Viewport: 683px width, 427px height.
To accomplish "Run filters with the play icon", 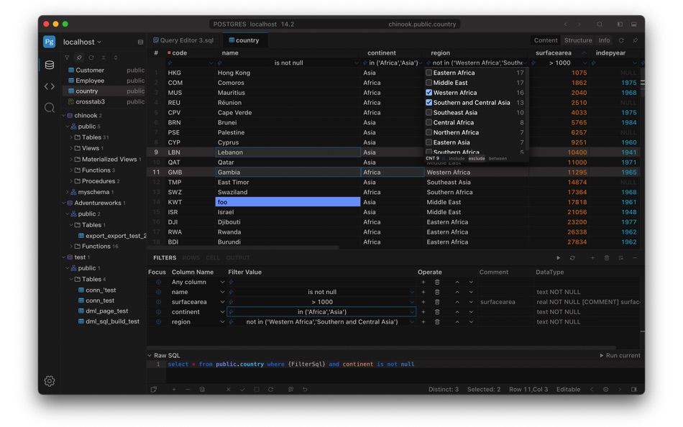I will pyautogui.click(x=558, y=258).
